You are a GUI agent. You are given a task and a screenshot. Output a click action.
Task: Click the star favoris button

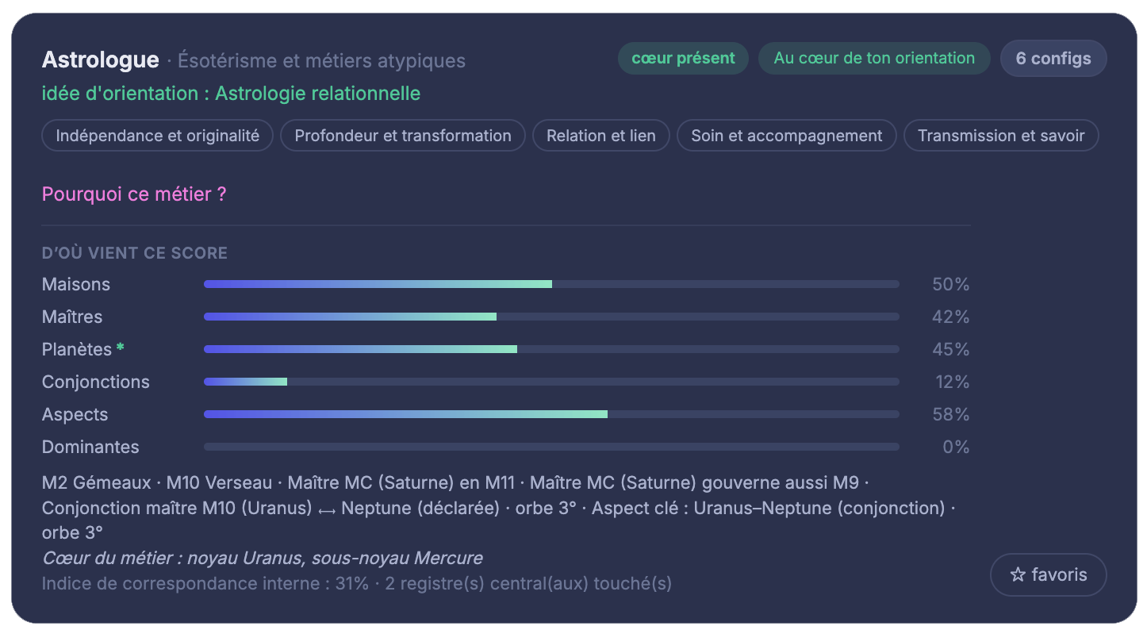[1048, 574]
